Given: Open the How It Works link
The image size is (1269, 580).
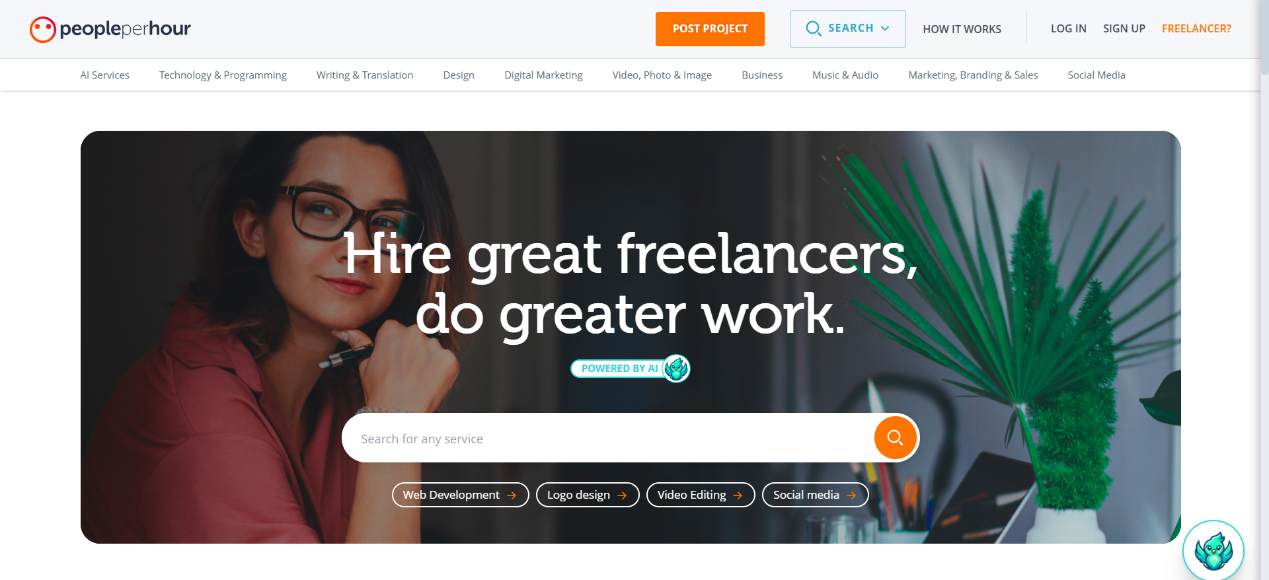Looking at the screenshot, I should click(x=962, y=29).
